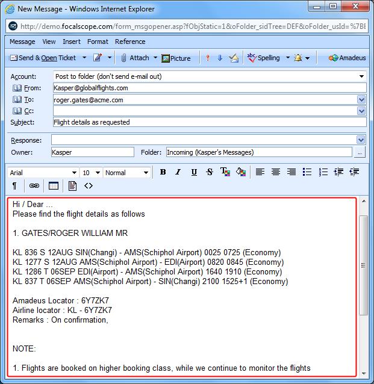The height and width of the screenshot is (384, 374).
Task: Expand the Account dropdown
Action: coord(361,76)
